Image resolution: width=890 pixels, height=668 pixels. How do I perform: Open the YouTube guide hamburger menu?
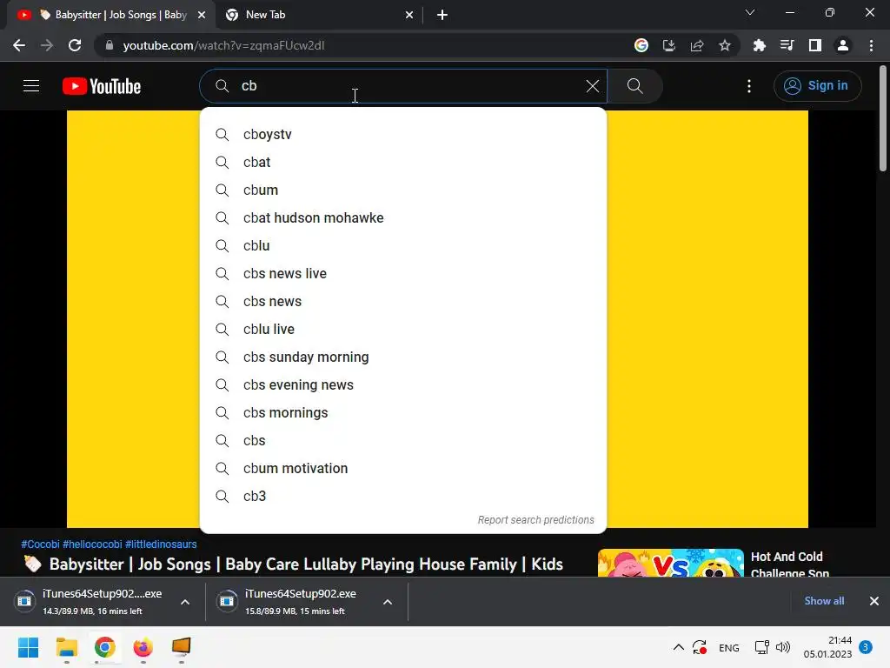pos(31,86)
